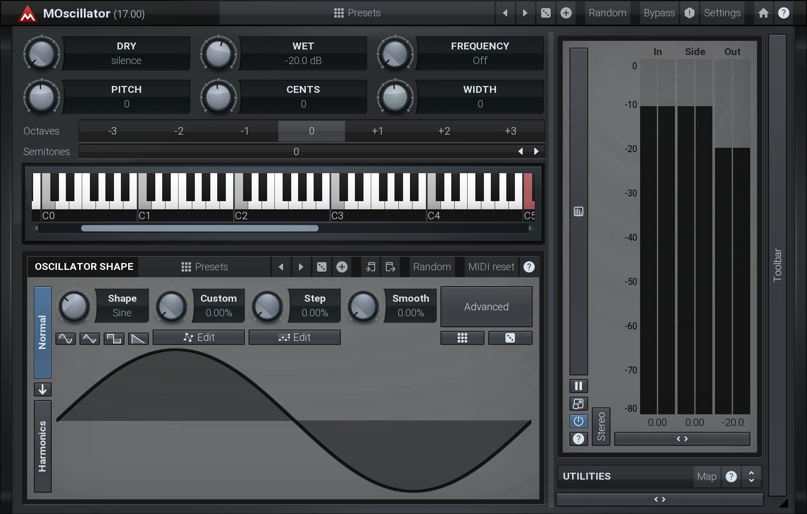Click the Semitones slider bar
The height and width of the screenshot is (514, 807).
pos(296,152)
